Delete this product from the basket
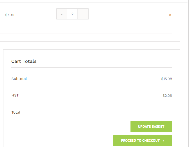This screenshot has width=189, height=147. [170, 15]
